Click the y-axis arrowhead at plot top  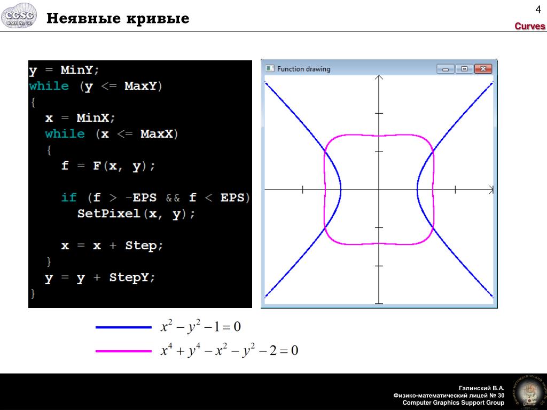pyautogui.click(x=379, y=77)
